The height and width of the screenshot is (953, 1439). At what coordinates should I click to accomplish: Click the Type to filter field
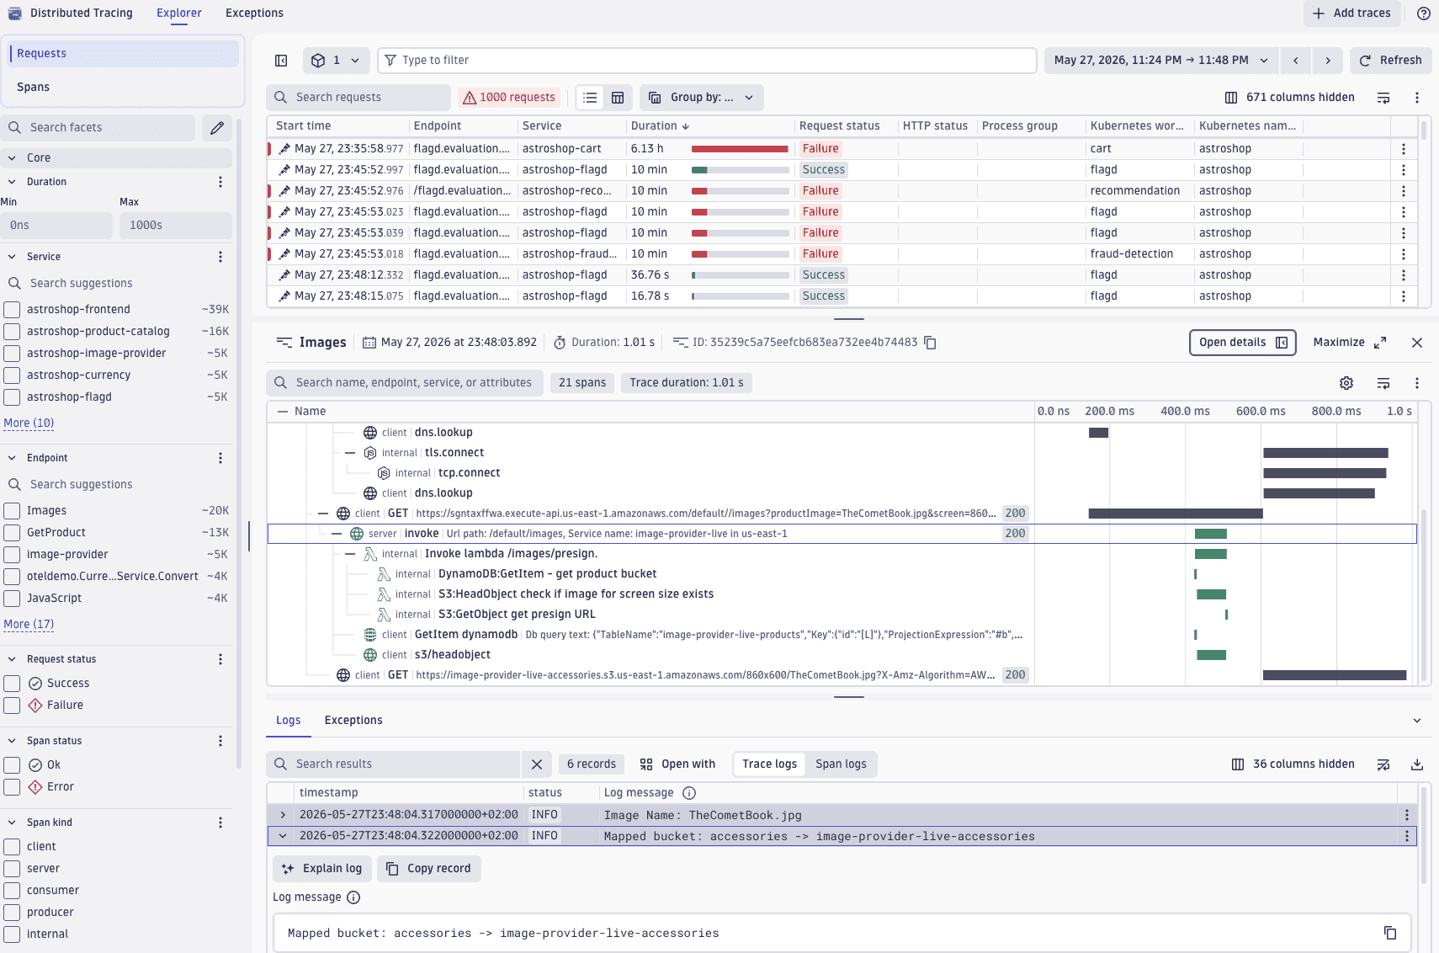point(707,61)
